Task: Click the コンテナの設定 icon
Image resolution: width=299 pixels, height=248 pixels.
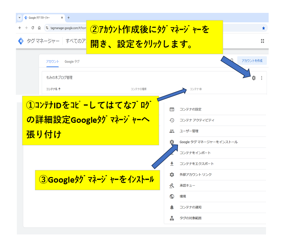Action: 172,110
